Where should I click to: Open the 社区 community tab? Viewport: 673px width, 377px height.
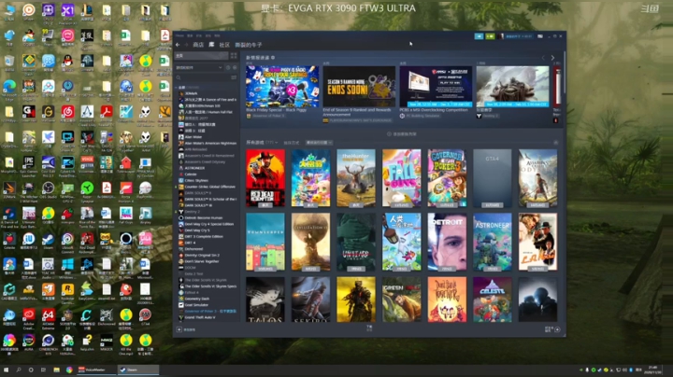click(224, 45)
